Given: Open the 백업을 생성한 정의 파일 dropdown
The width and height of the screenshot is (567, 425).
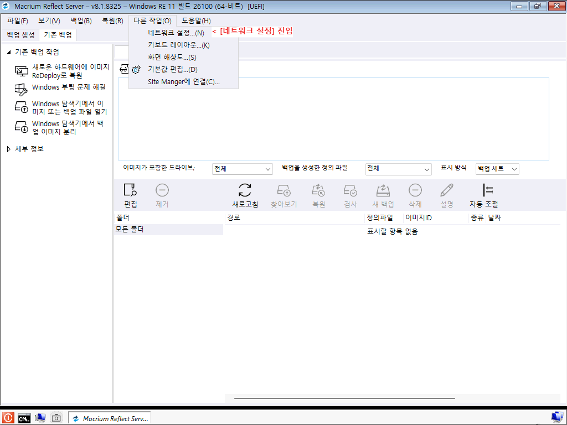Looking at the screenshot, I should [398, 169].
